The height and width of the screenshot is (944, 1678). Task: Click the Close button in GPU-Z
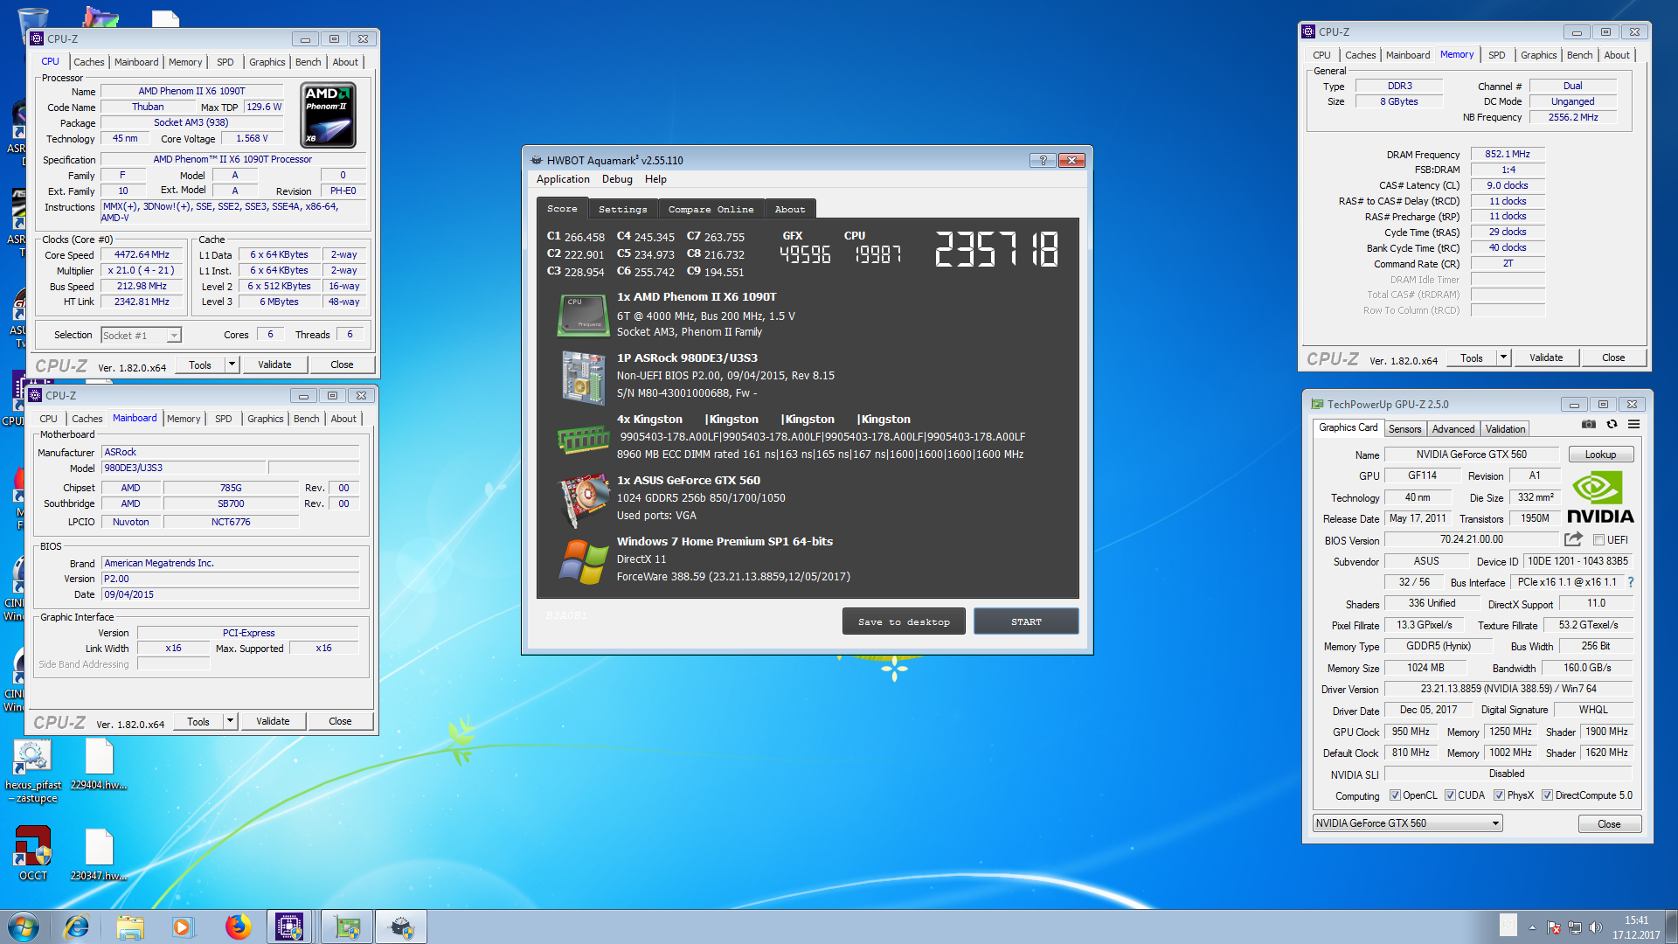1609,824
